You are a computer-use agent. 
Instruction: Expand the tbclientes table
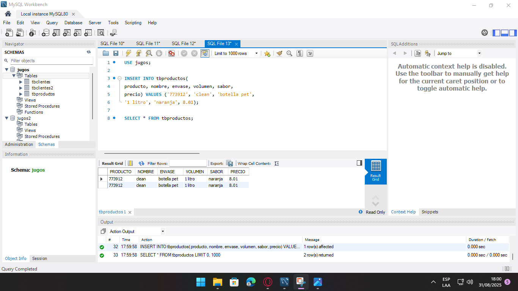point(21,82)
